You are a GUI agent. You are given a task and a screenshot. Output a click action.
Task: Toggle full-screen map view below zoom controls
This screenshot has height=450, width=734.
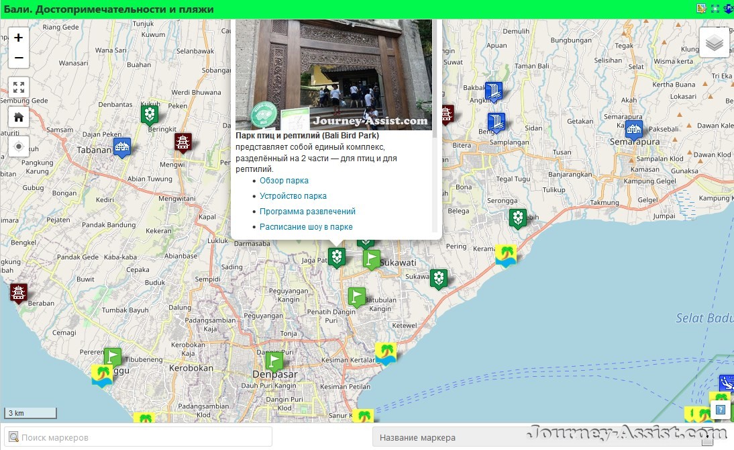click(x=19, y=87)
